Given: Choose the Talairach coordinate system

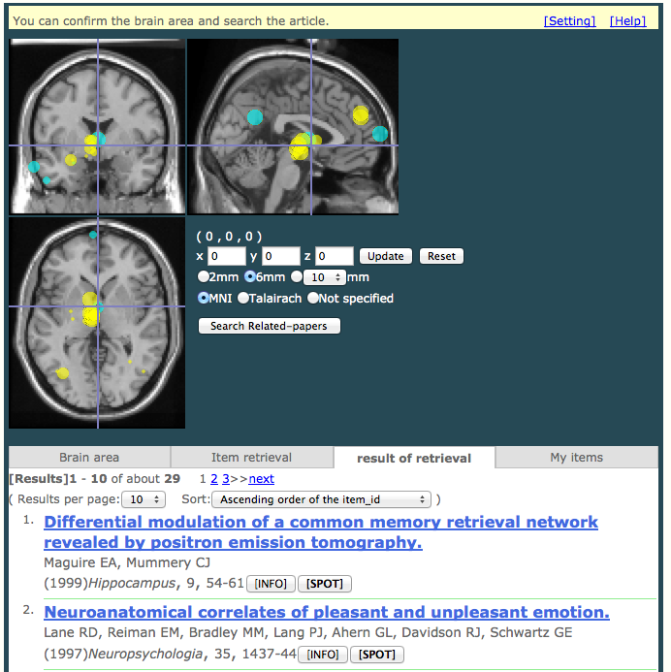Looking at the screenshot, I should (x=243, y=299).
